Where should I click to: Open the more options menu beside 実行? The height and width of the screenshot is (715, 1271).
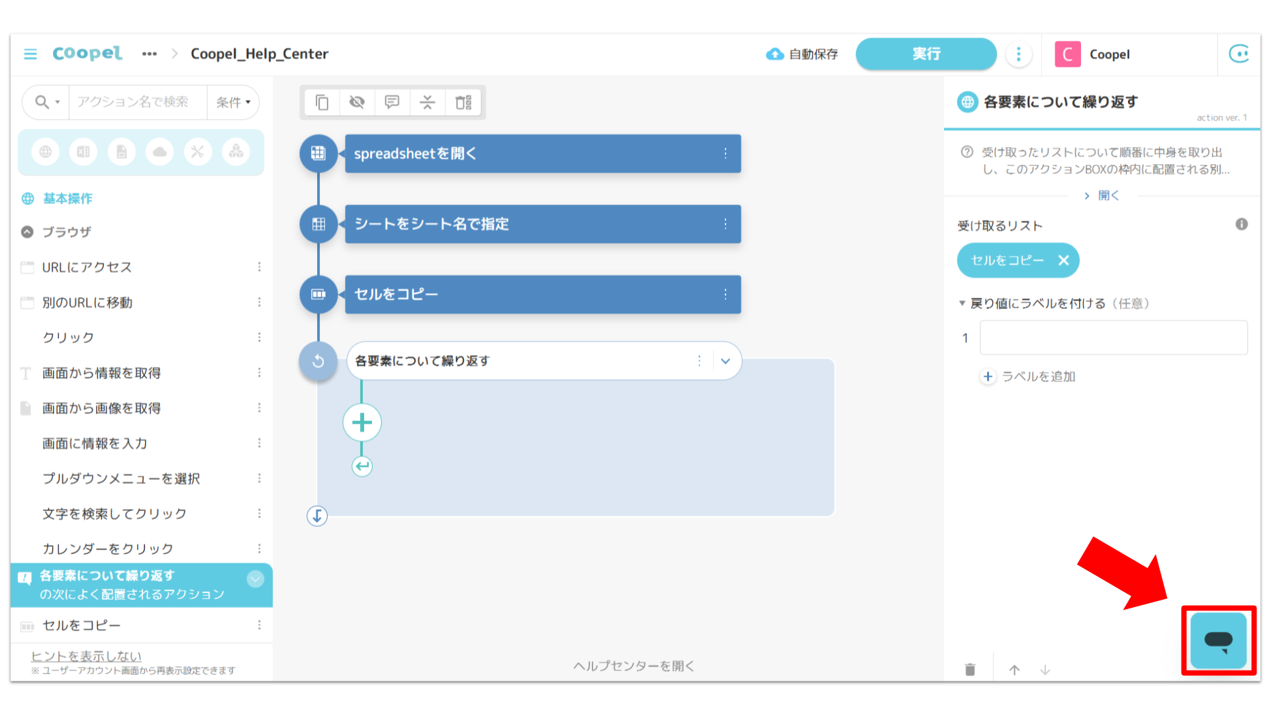(x=1019, y=54)
